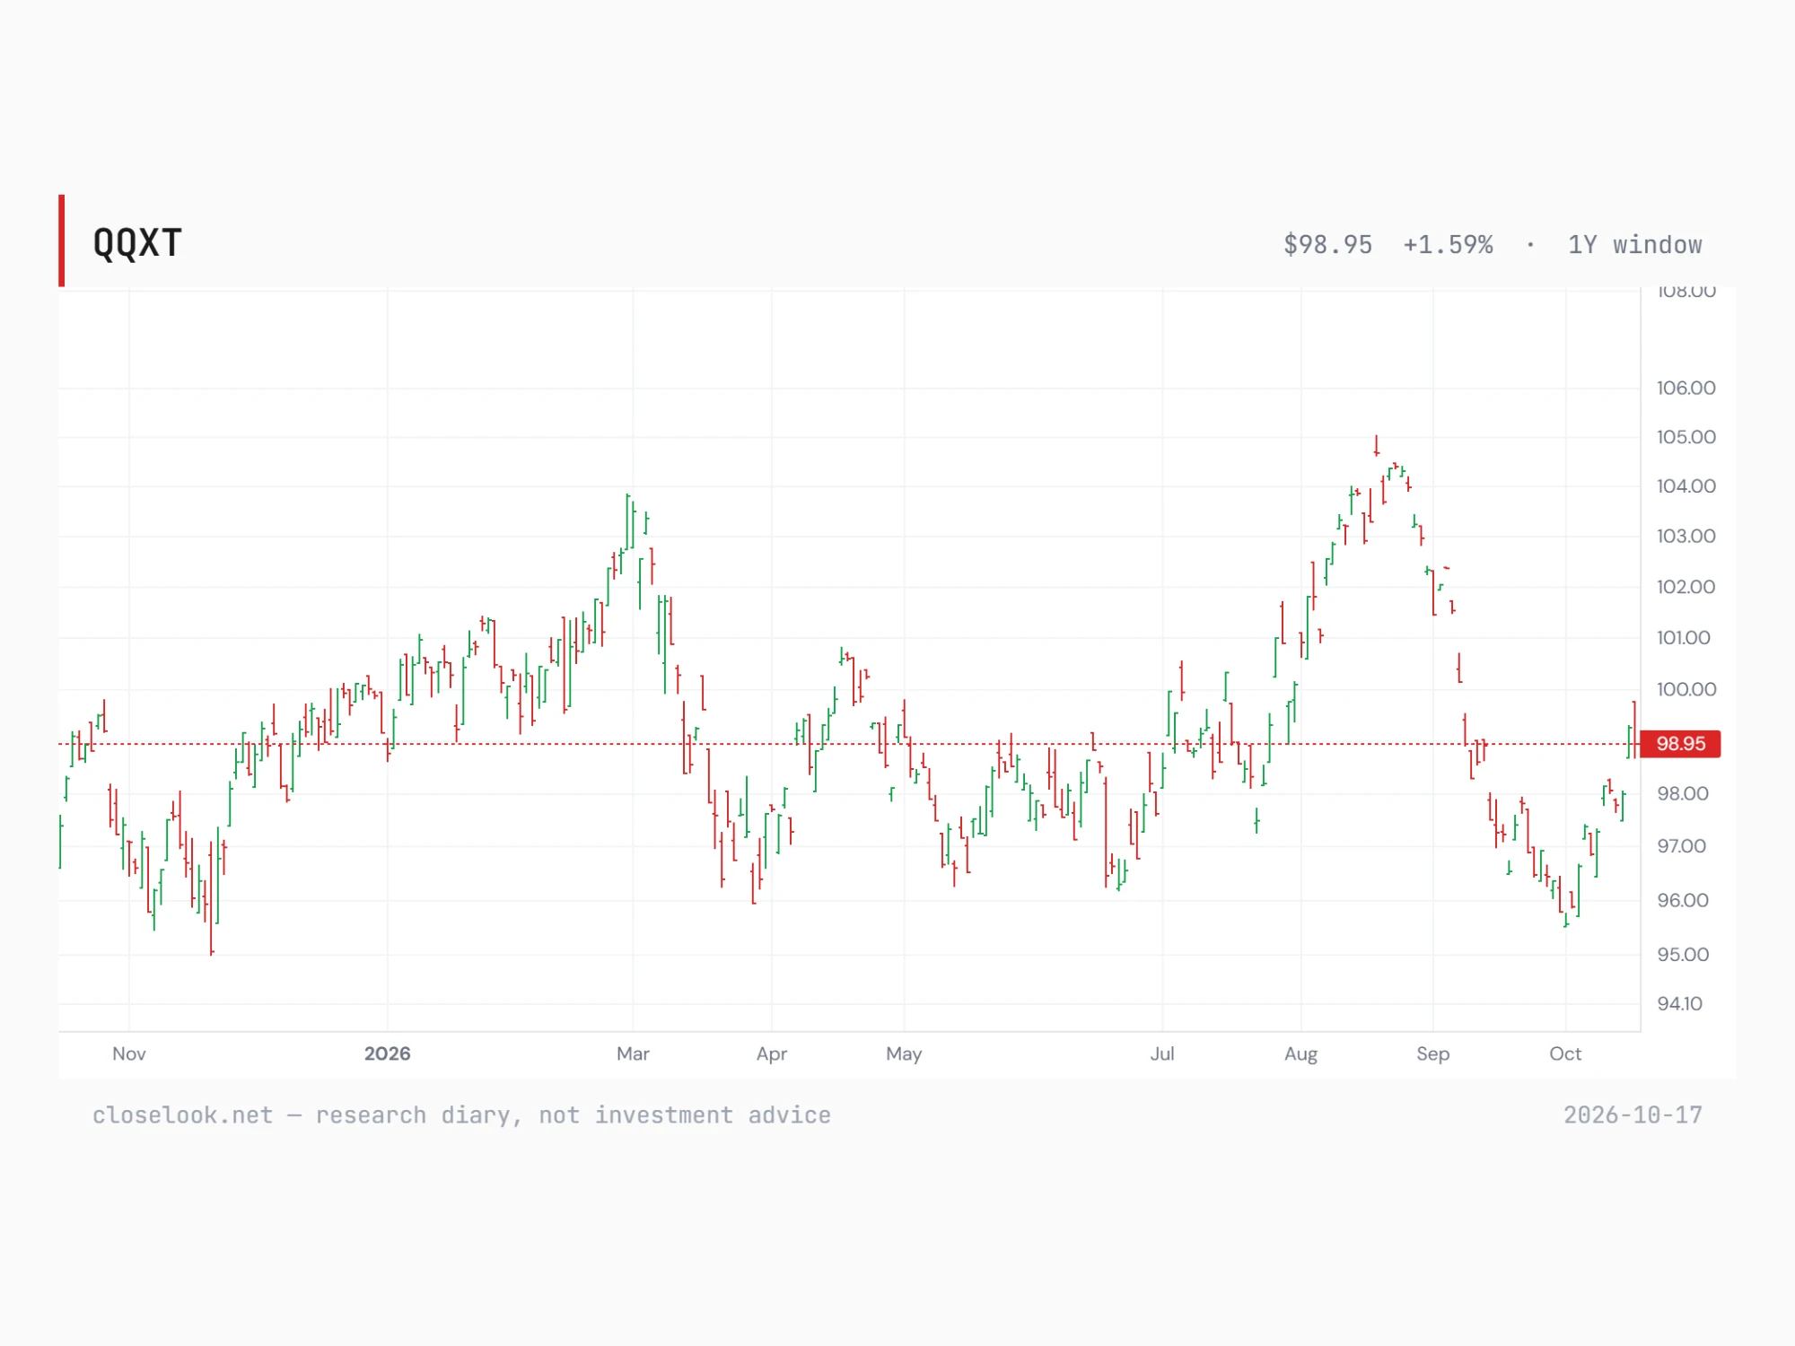Click the closelook.net footer text
The height and width of the screenshot is (1346, 1795).
point(461,1115)
